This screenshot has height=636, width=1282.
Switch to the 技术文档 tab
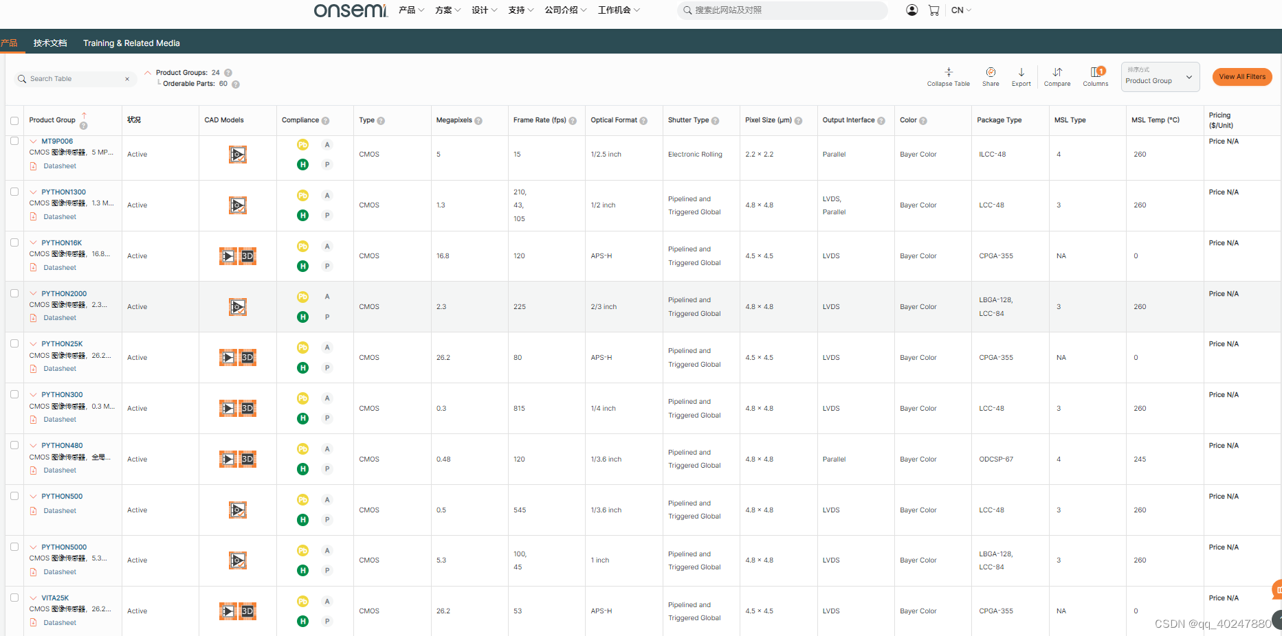coord(50,43)
